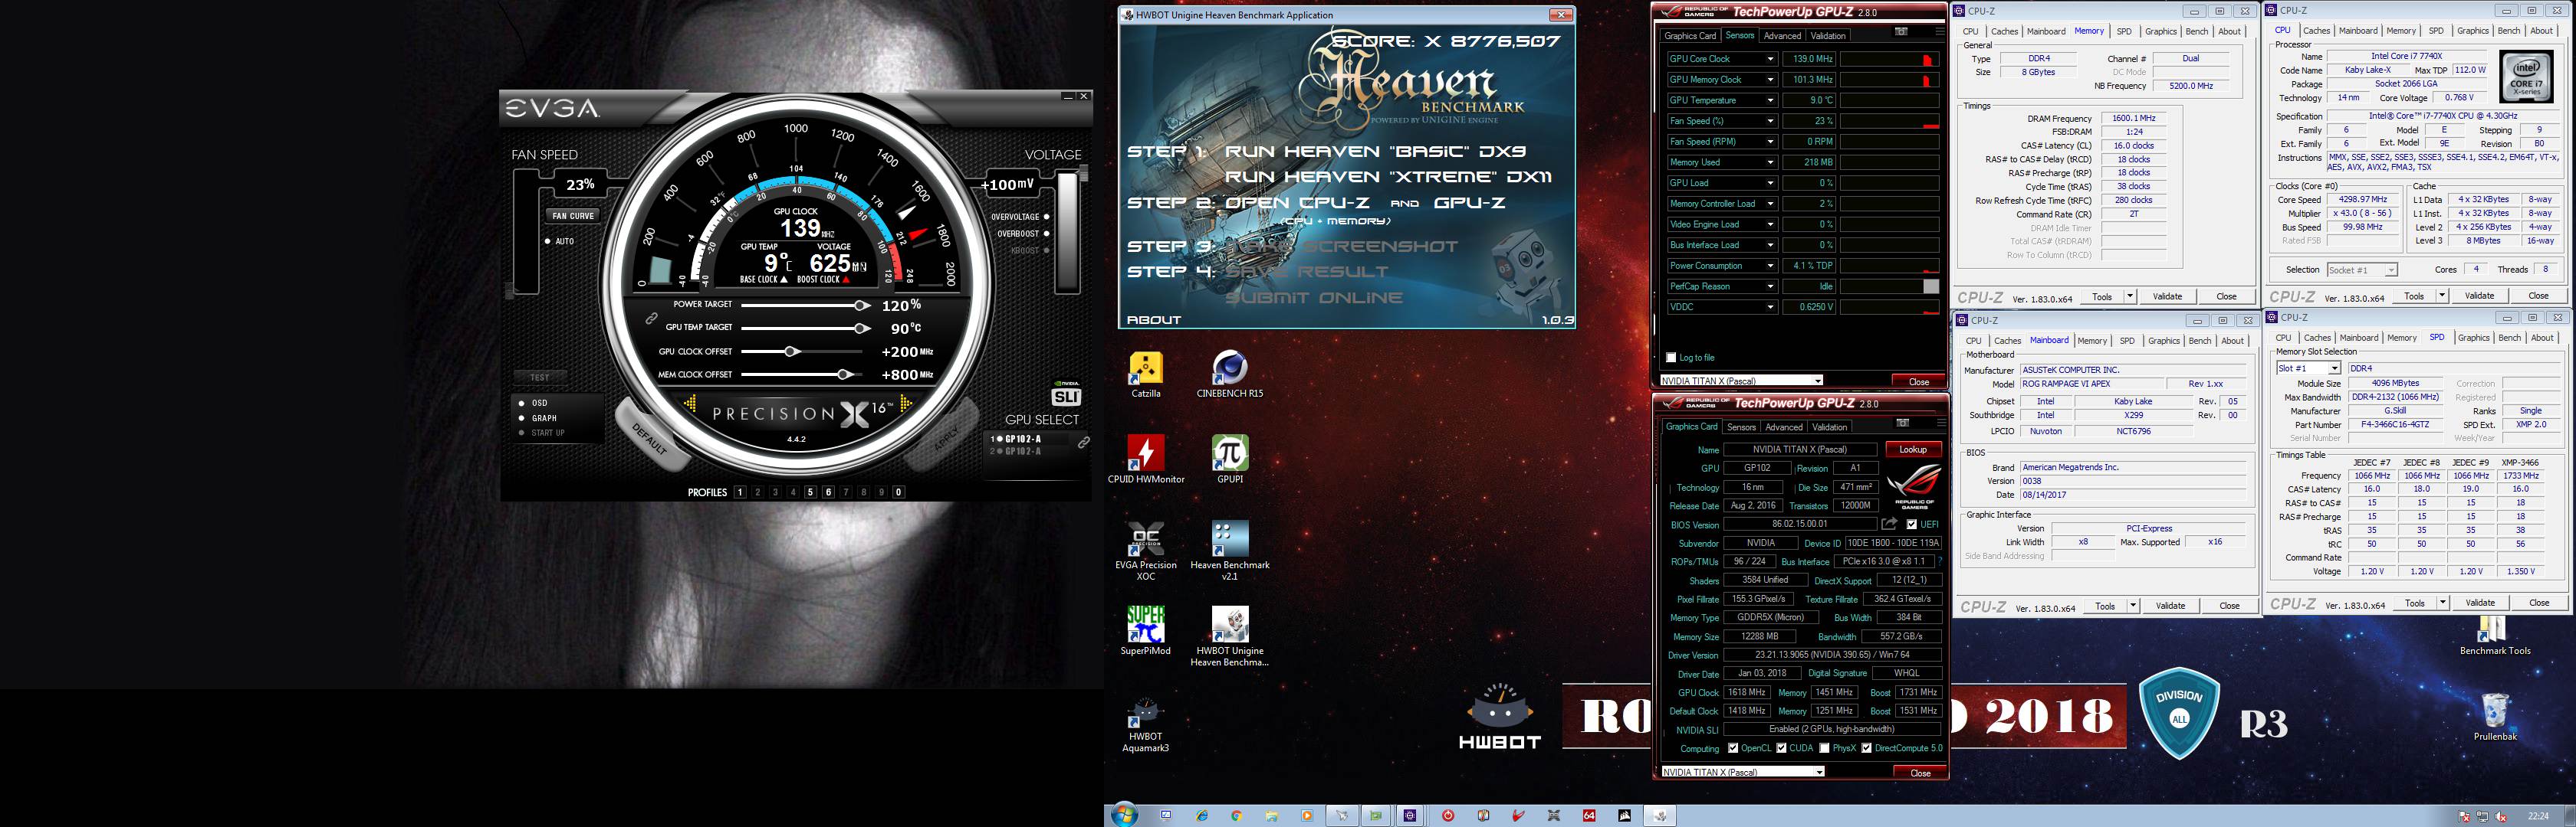The height and width of the screenshot is (827, 2576).
Task: Open the Benchmark Tools desktop folder
Action: point(2494,636)
